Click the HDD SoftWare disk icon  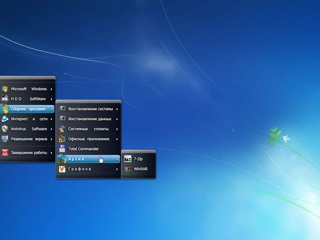pyautogui.click(x=5, y=99)
